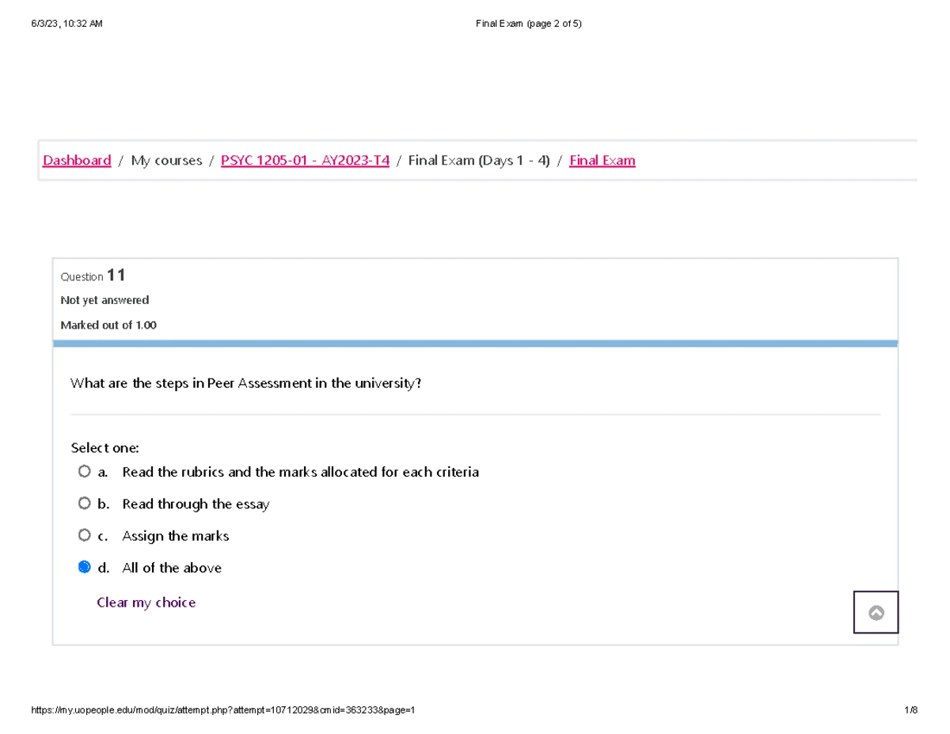Viewport: 950px width, 734px height.
Task: Click the underlined Final Exam breadcrumb link
Action: click(x=602, y=161)
